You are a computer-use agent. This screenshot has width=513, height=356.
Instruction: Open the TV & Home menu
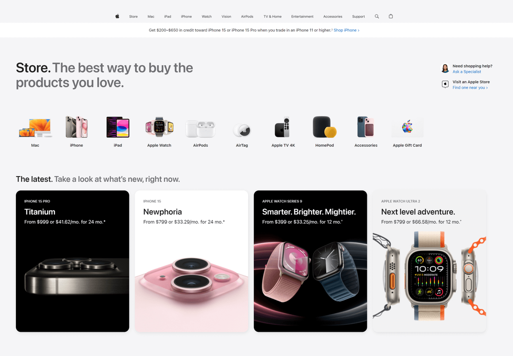pos(272,17)
